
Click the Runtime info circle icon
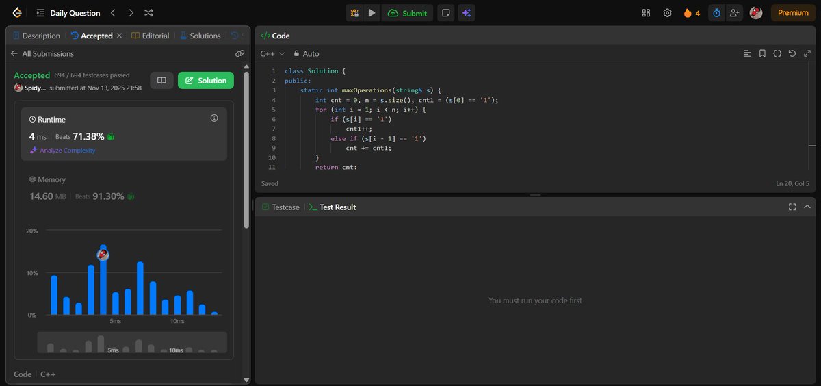[x=214, y=118]
